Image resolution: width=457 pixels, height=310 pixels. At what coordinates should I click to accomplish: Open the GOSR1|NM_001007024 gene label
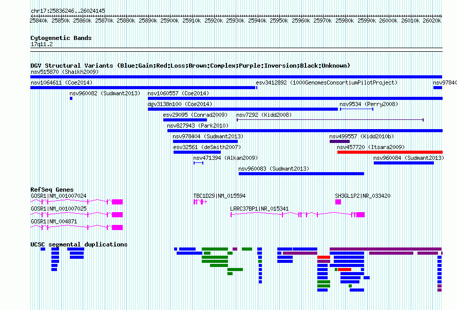coord(59,196)
